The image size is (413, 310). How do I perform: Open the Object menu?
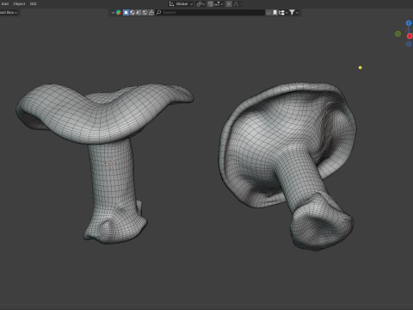point(19,3)
